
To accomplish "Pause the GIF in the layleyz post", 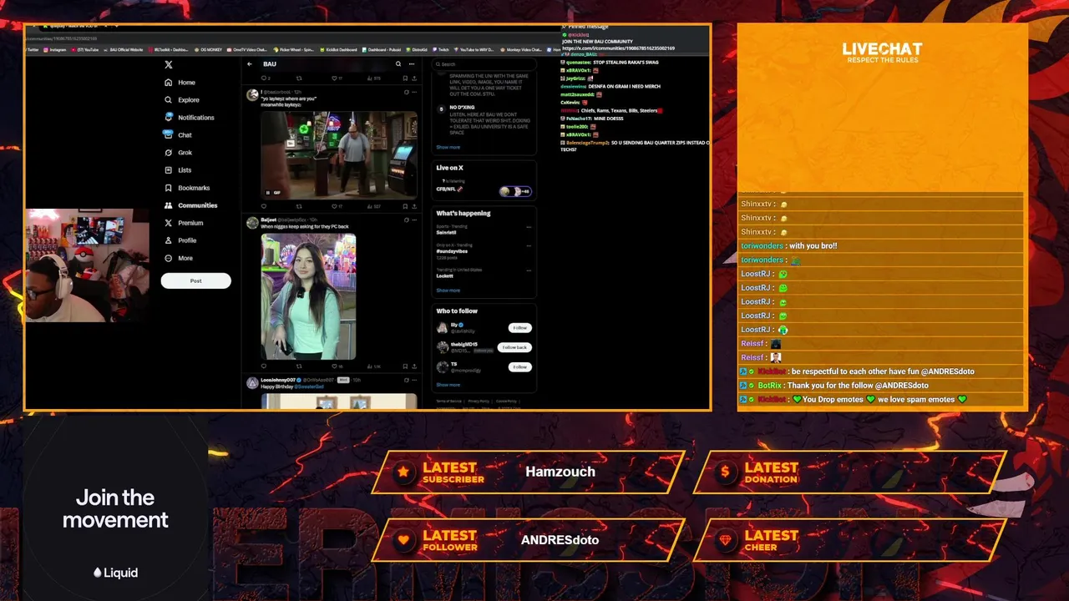I will pyautogui.click(x=268, y=193).
